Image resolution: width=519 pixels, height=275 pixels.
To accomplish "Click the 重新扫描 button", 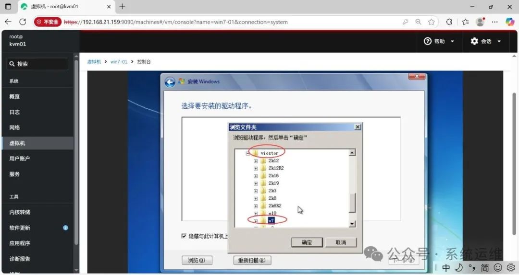I will pos(252,260).
